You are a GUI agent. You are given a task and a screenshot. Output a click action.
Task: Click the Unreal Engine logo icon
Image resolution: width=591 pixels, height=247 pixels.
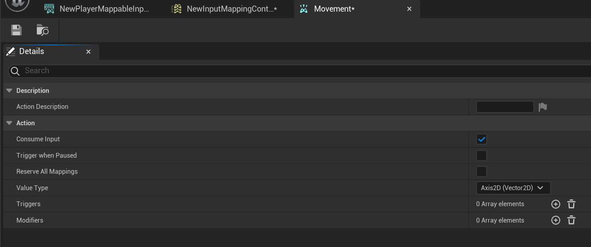pyautogui.click(x=18, y=5)
